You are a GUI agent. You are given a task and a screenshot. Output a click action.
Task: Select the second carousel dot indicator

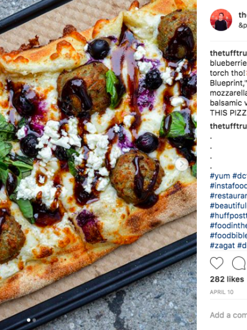(34, 320)
